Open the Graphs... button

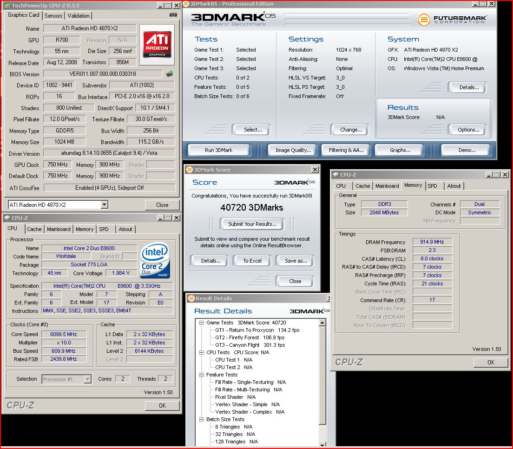(400, 150)
